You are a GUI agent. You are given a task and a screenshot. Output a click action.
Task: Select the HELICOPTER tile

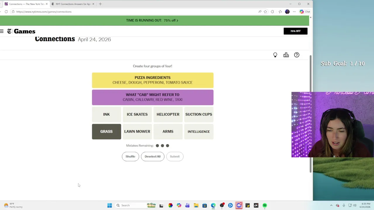[x=168, y=114]
